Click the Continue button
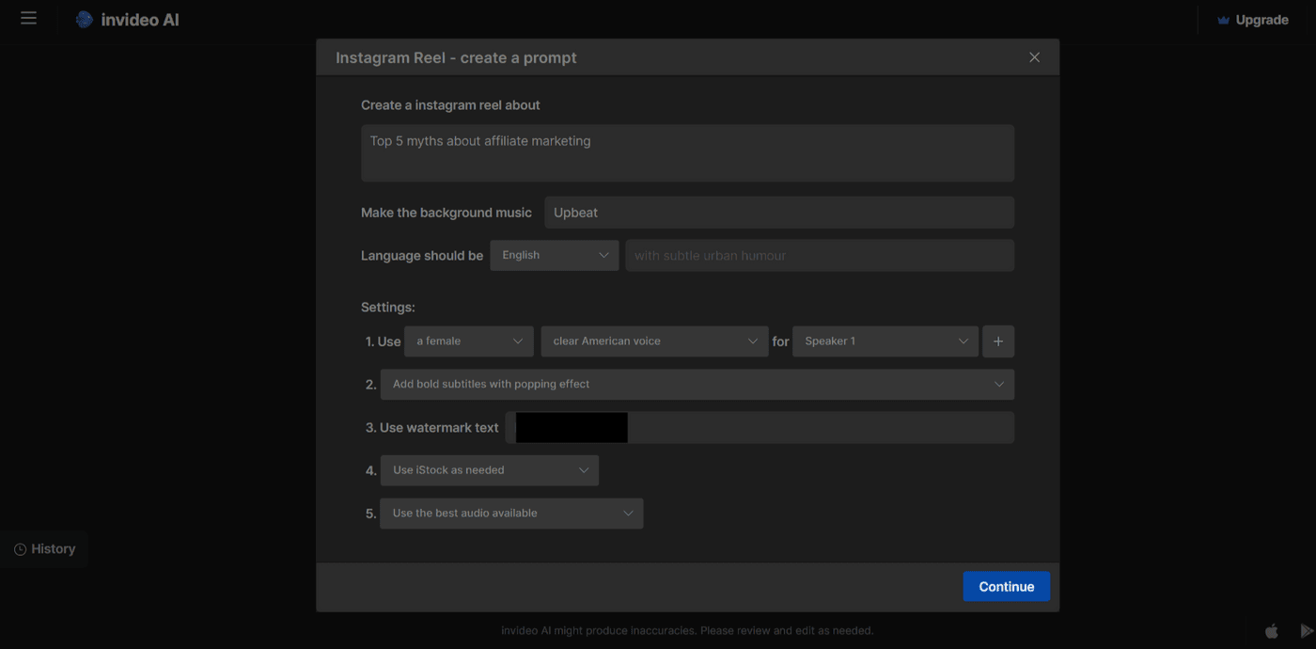This screenshot has width=1316, height=649. [x=1006, y=587]
